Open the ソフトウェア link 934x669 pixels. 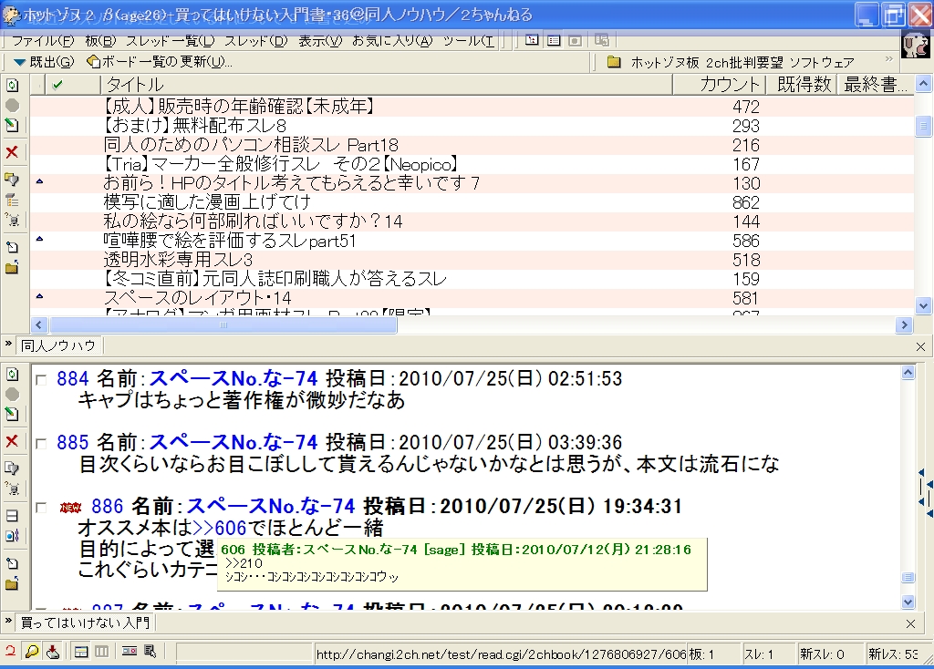pyautogui.click(x=822, y=62)
